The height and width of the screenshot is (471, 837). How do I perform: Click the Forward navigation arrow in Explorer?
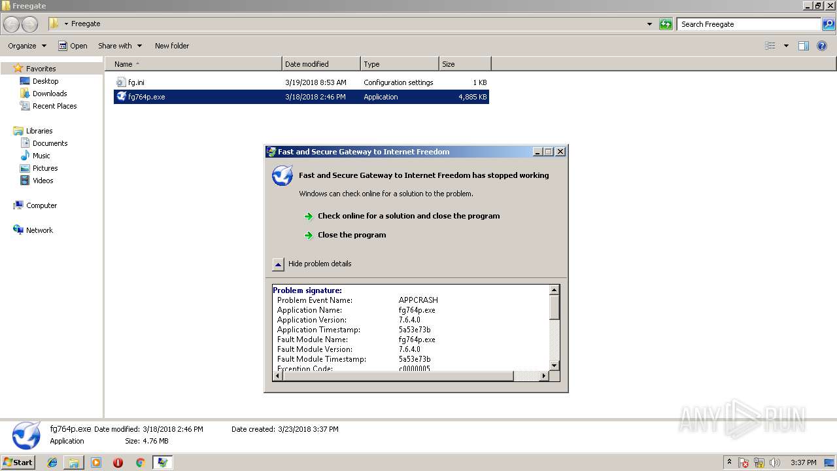pyautogui.click(x=29, y=24)
